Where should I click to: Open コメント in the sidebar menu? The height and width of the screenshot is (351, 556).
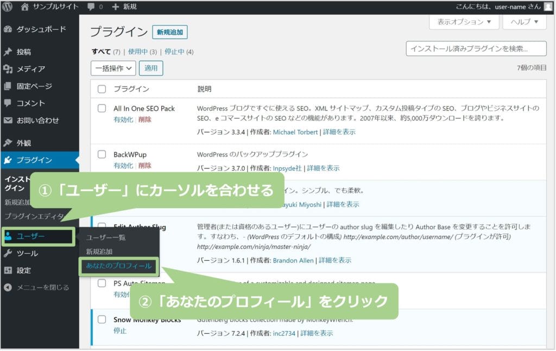[31, 103]
